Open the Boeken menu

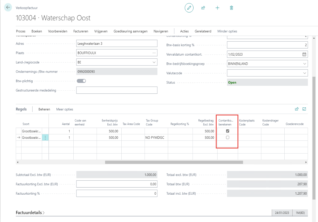click(37, 31)
